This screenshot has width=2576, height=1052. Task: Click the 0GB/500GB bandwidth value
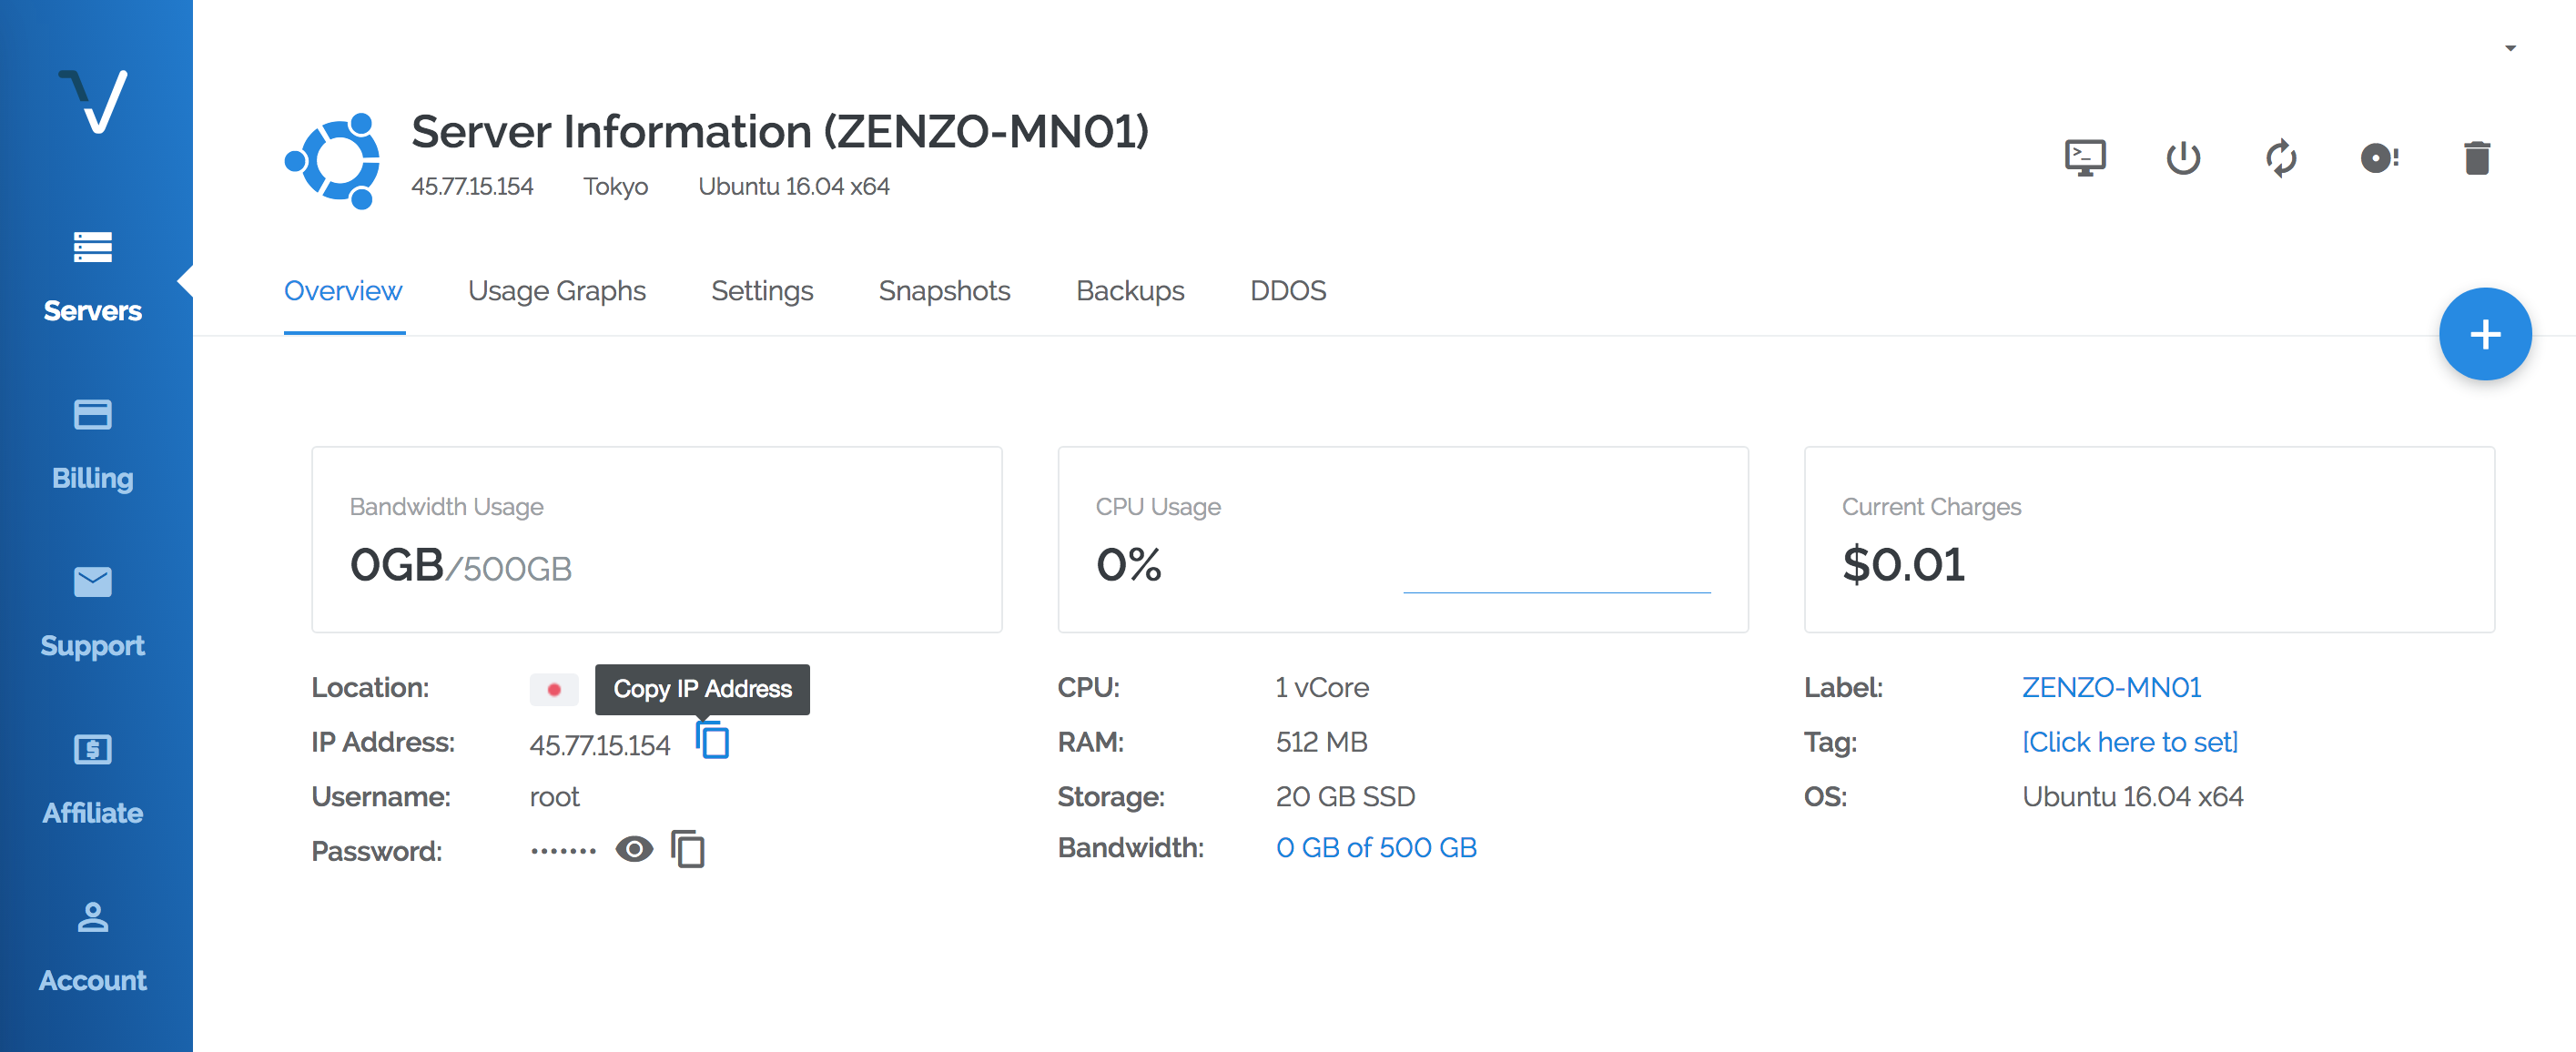click(460, 566)
